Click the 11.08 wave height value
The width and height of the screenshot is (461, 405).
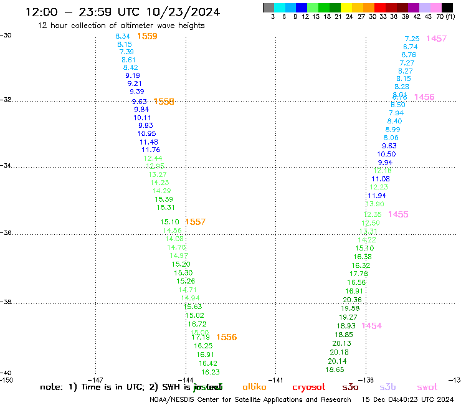(381, 179)
